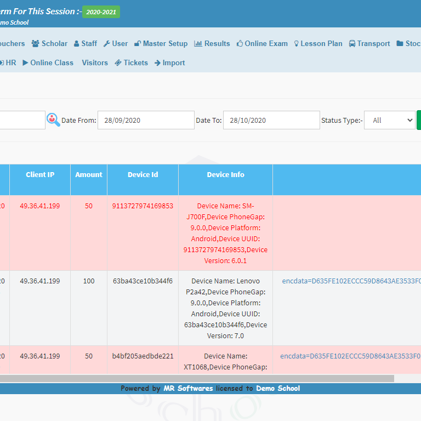Open the Results menu

[212, 44]
